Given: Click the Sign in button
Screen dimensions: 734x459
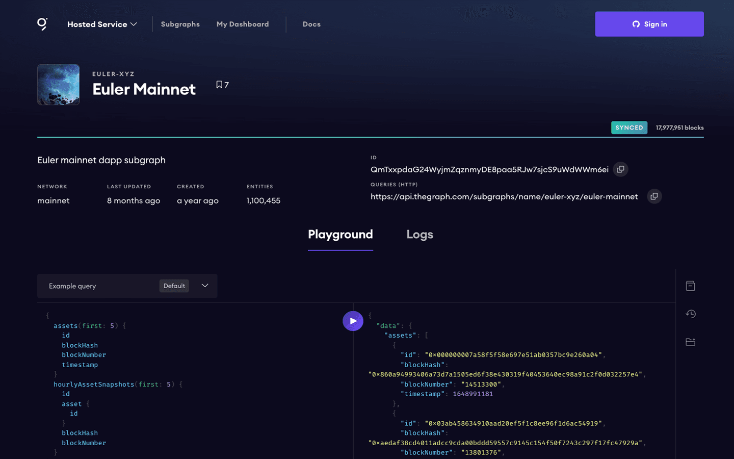Looking at the screenshot, I should 649,24.
